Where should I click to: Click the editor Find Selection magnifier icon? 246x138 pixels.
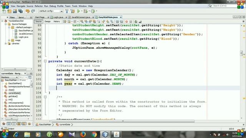coord(82,21)
